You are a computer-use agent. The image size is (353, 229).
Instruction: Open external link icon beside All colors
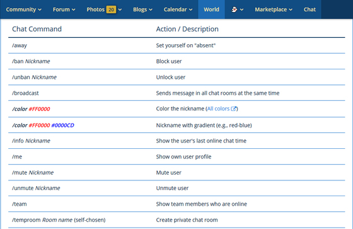234,109
